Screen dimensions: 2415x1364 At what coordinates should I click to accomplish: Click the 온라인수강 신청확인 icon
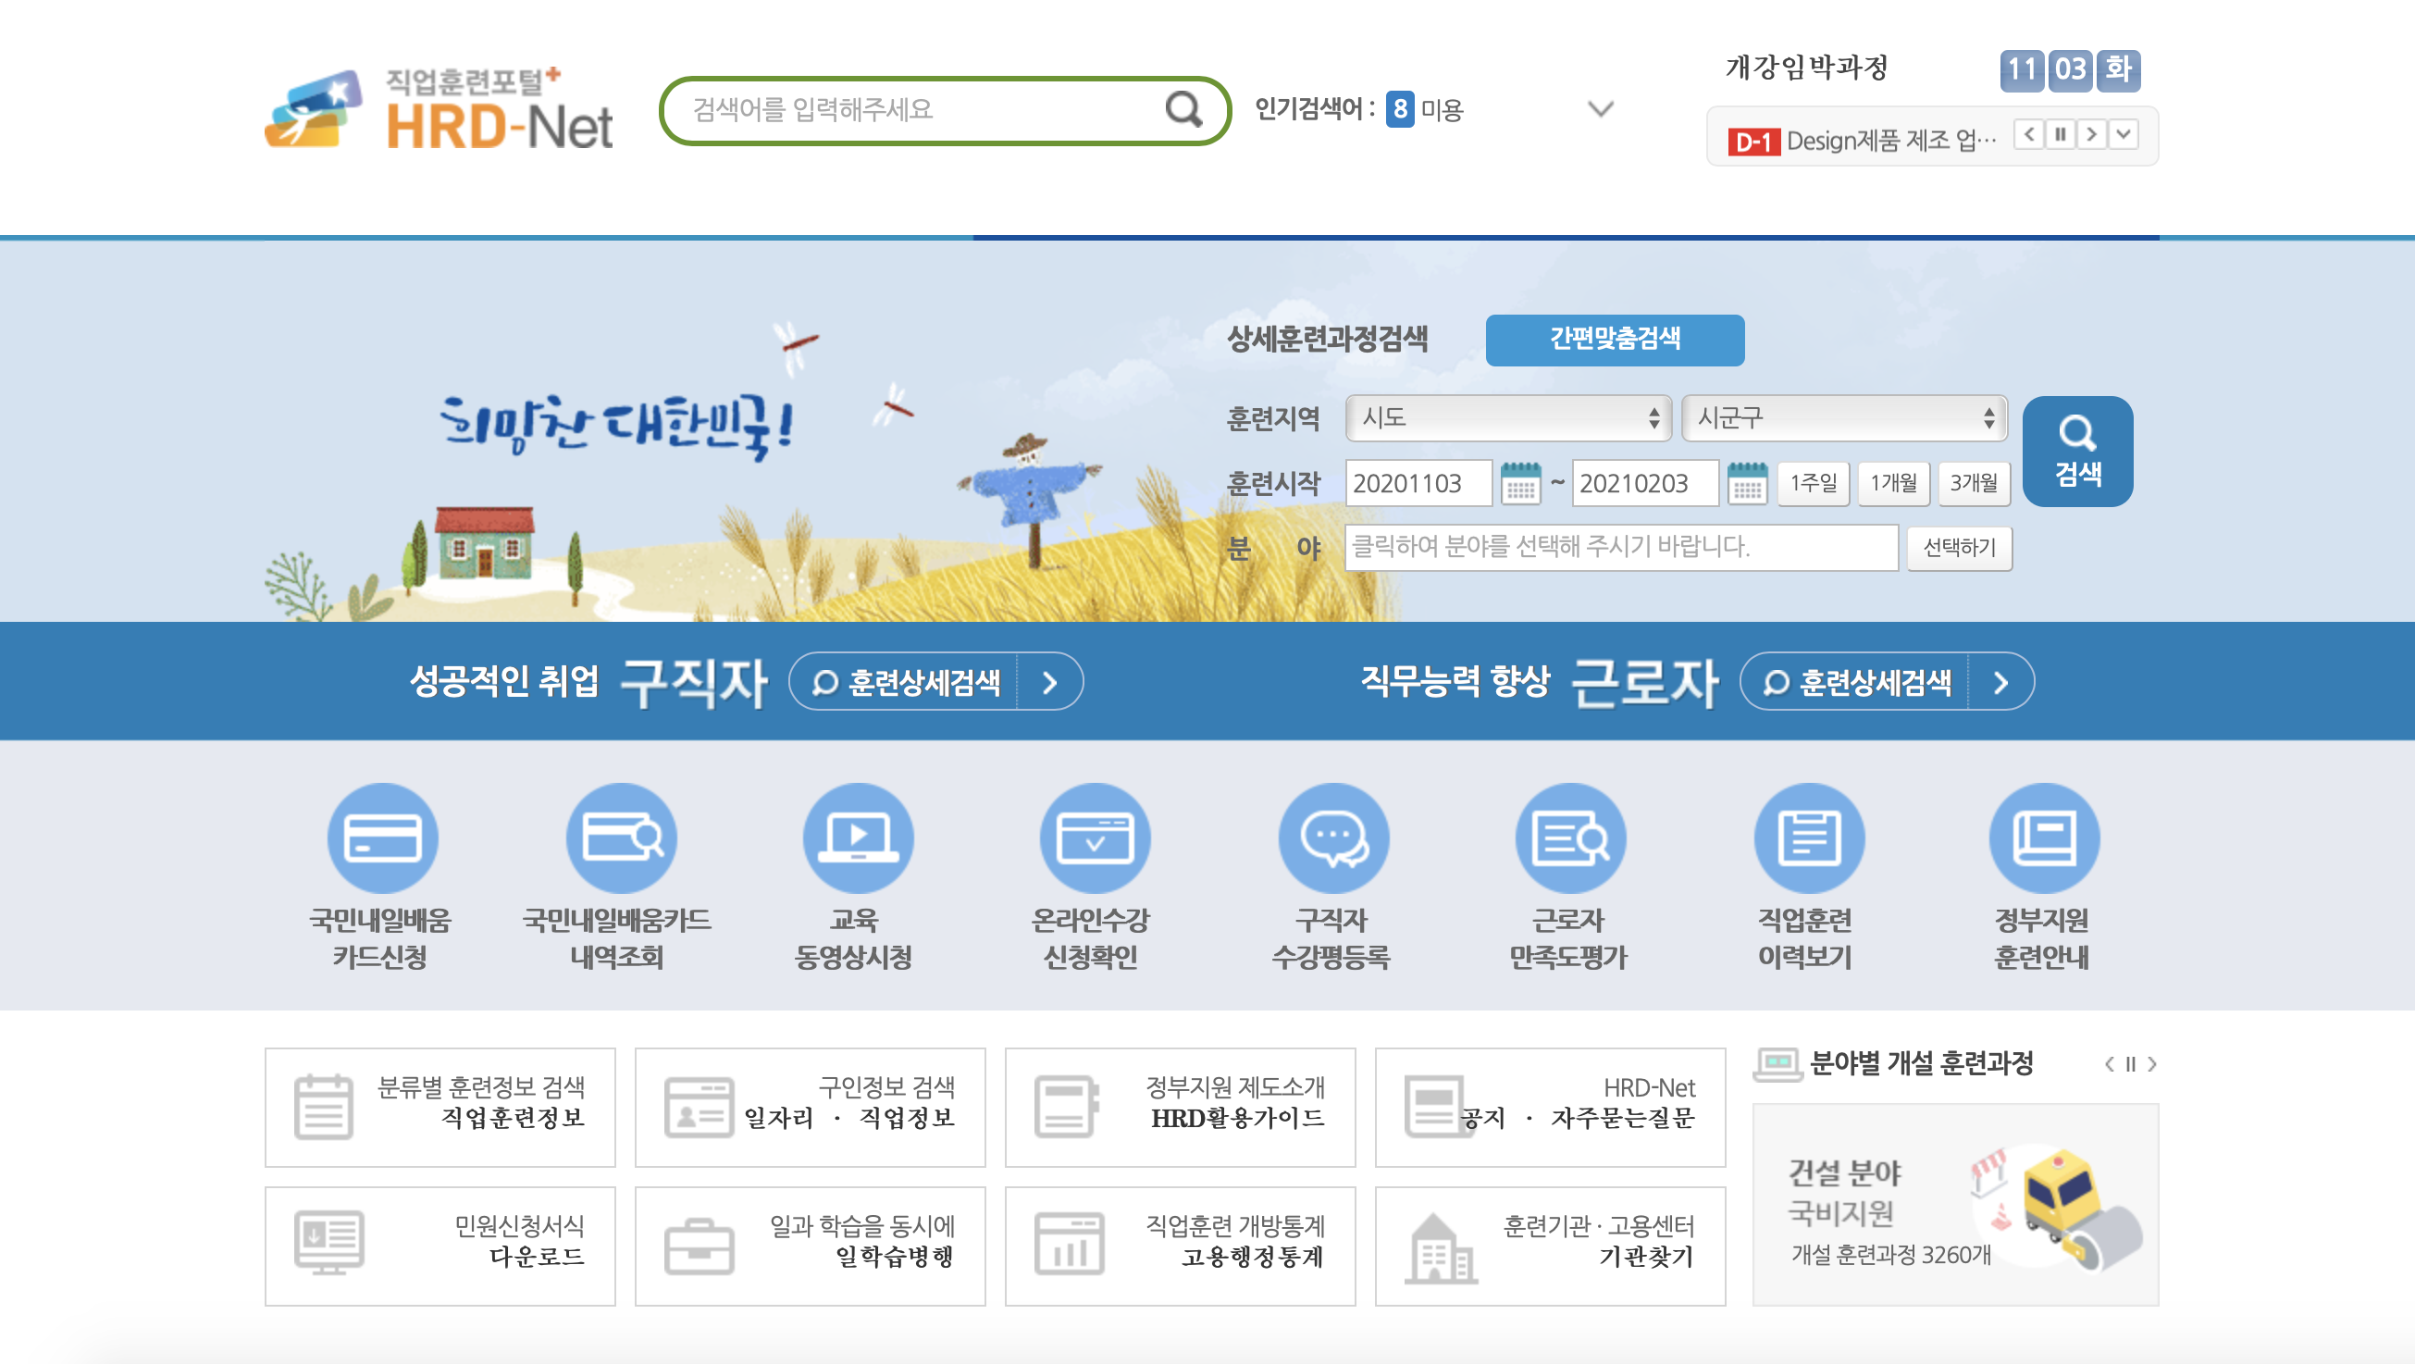1094,837
